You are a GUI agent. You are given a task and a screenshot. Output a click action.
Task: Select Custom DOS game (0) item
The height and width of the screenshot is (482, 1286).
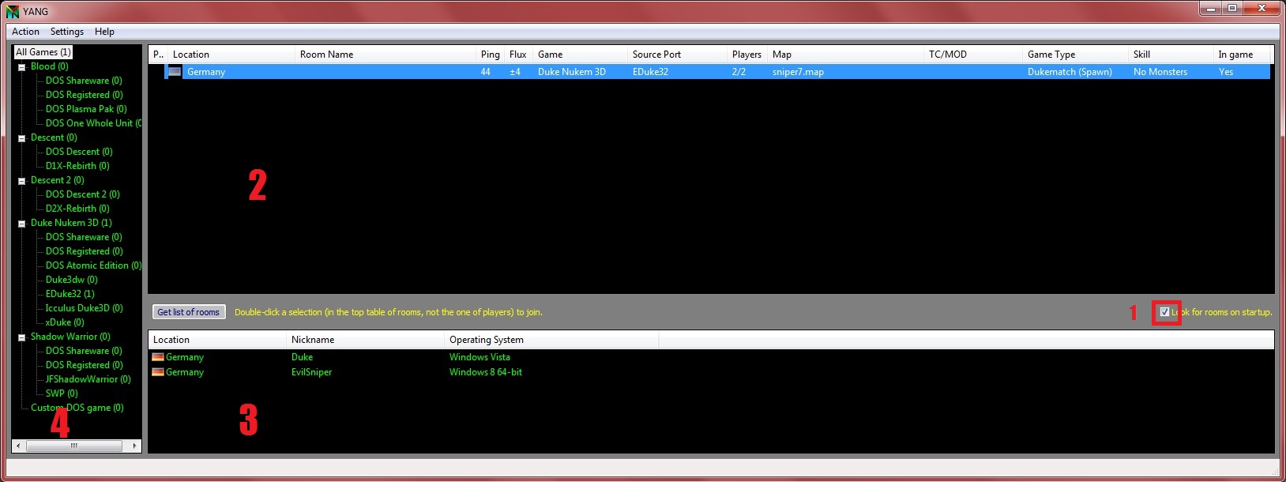[77, 408]
